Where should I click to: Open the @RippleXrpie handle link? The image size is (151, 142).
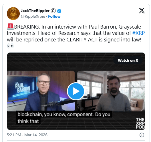pos(33,17)
